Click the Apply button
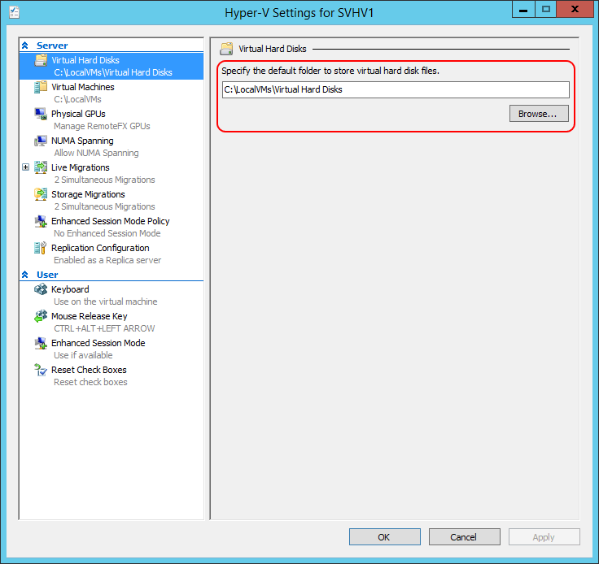Image resolution: width=599 pixels, height=564 pixels. tap(544, 537)
